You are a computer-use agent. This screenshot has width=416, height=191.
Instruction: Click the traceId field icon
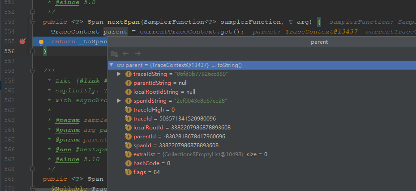pyautogui.click(x=129, y=119)
